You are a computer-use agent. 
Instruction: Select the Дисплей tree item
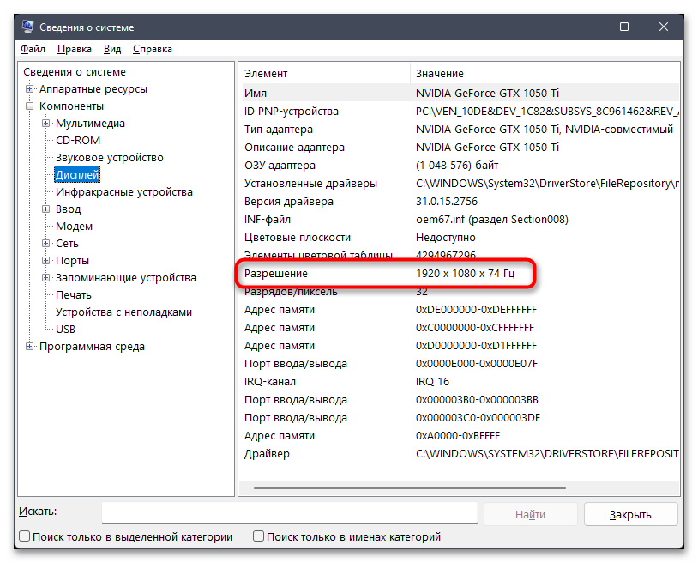[77, 174]
